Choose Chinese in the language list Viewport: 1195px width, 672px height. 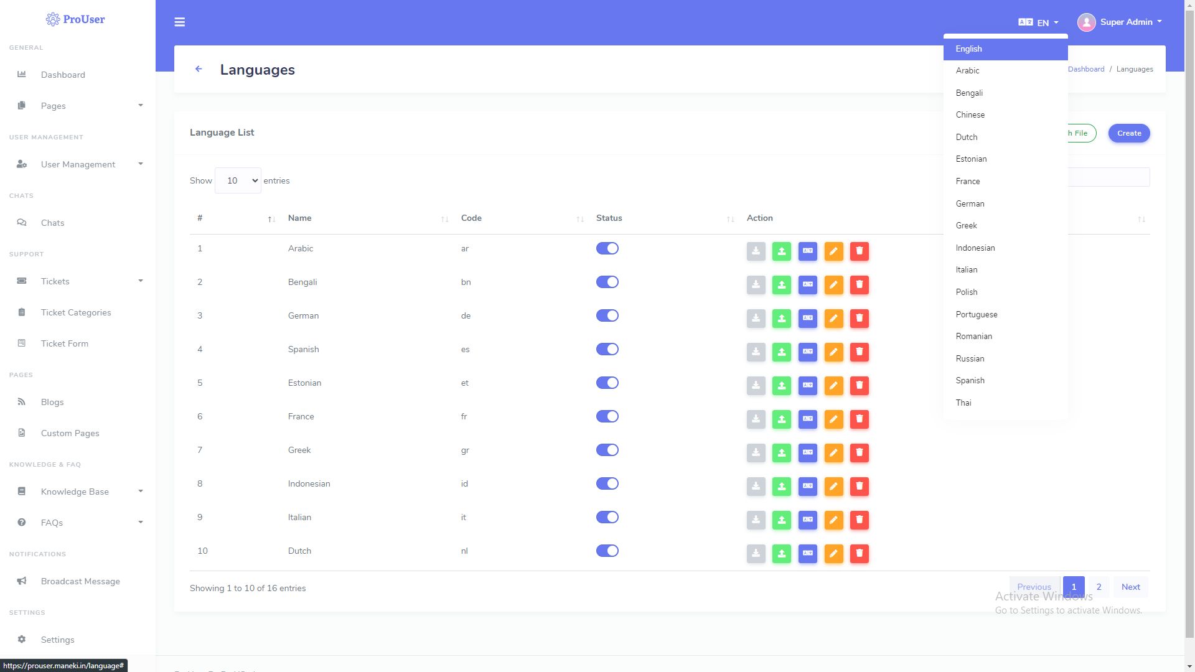click(970, 115)
